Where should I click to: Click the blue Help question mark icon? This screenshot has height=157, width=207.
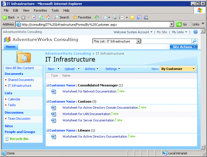[x=195, y=32]
